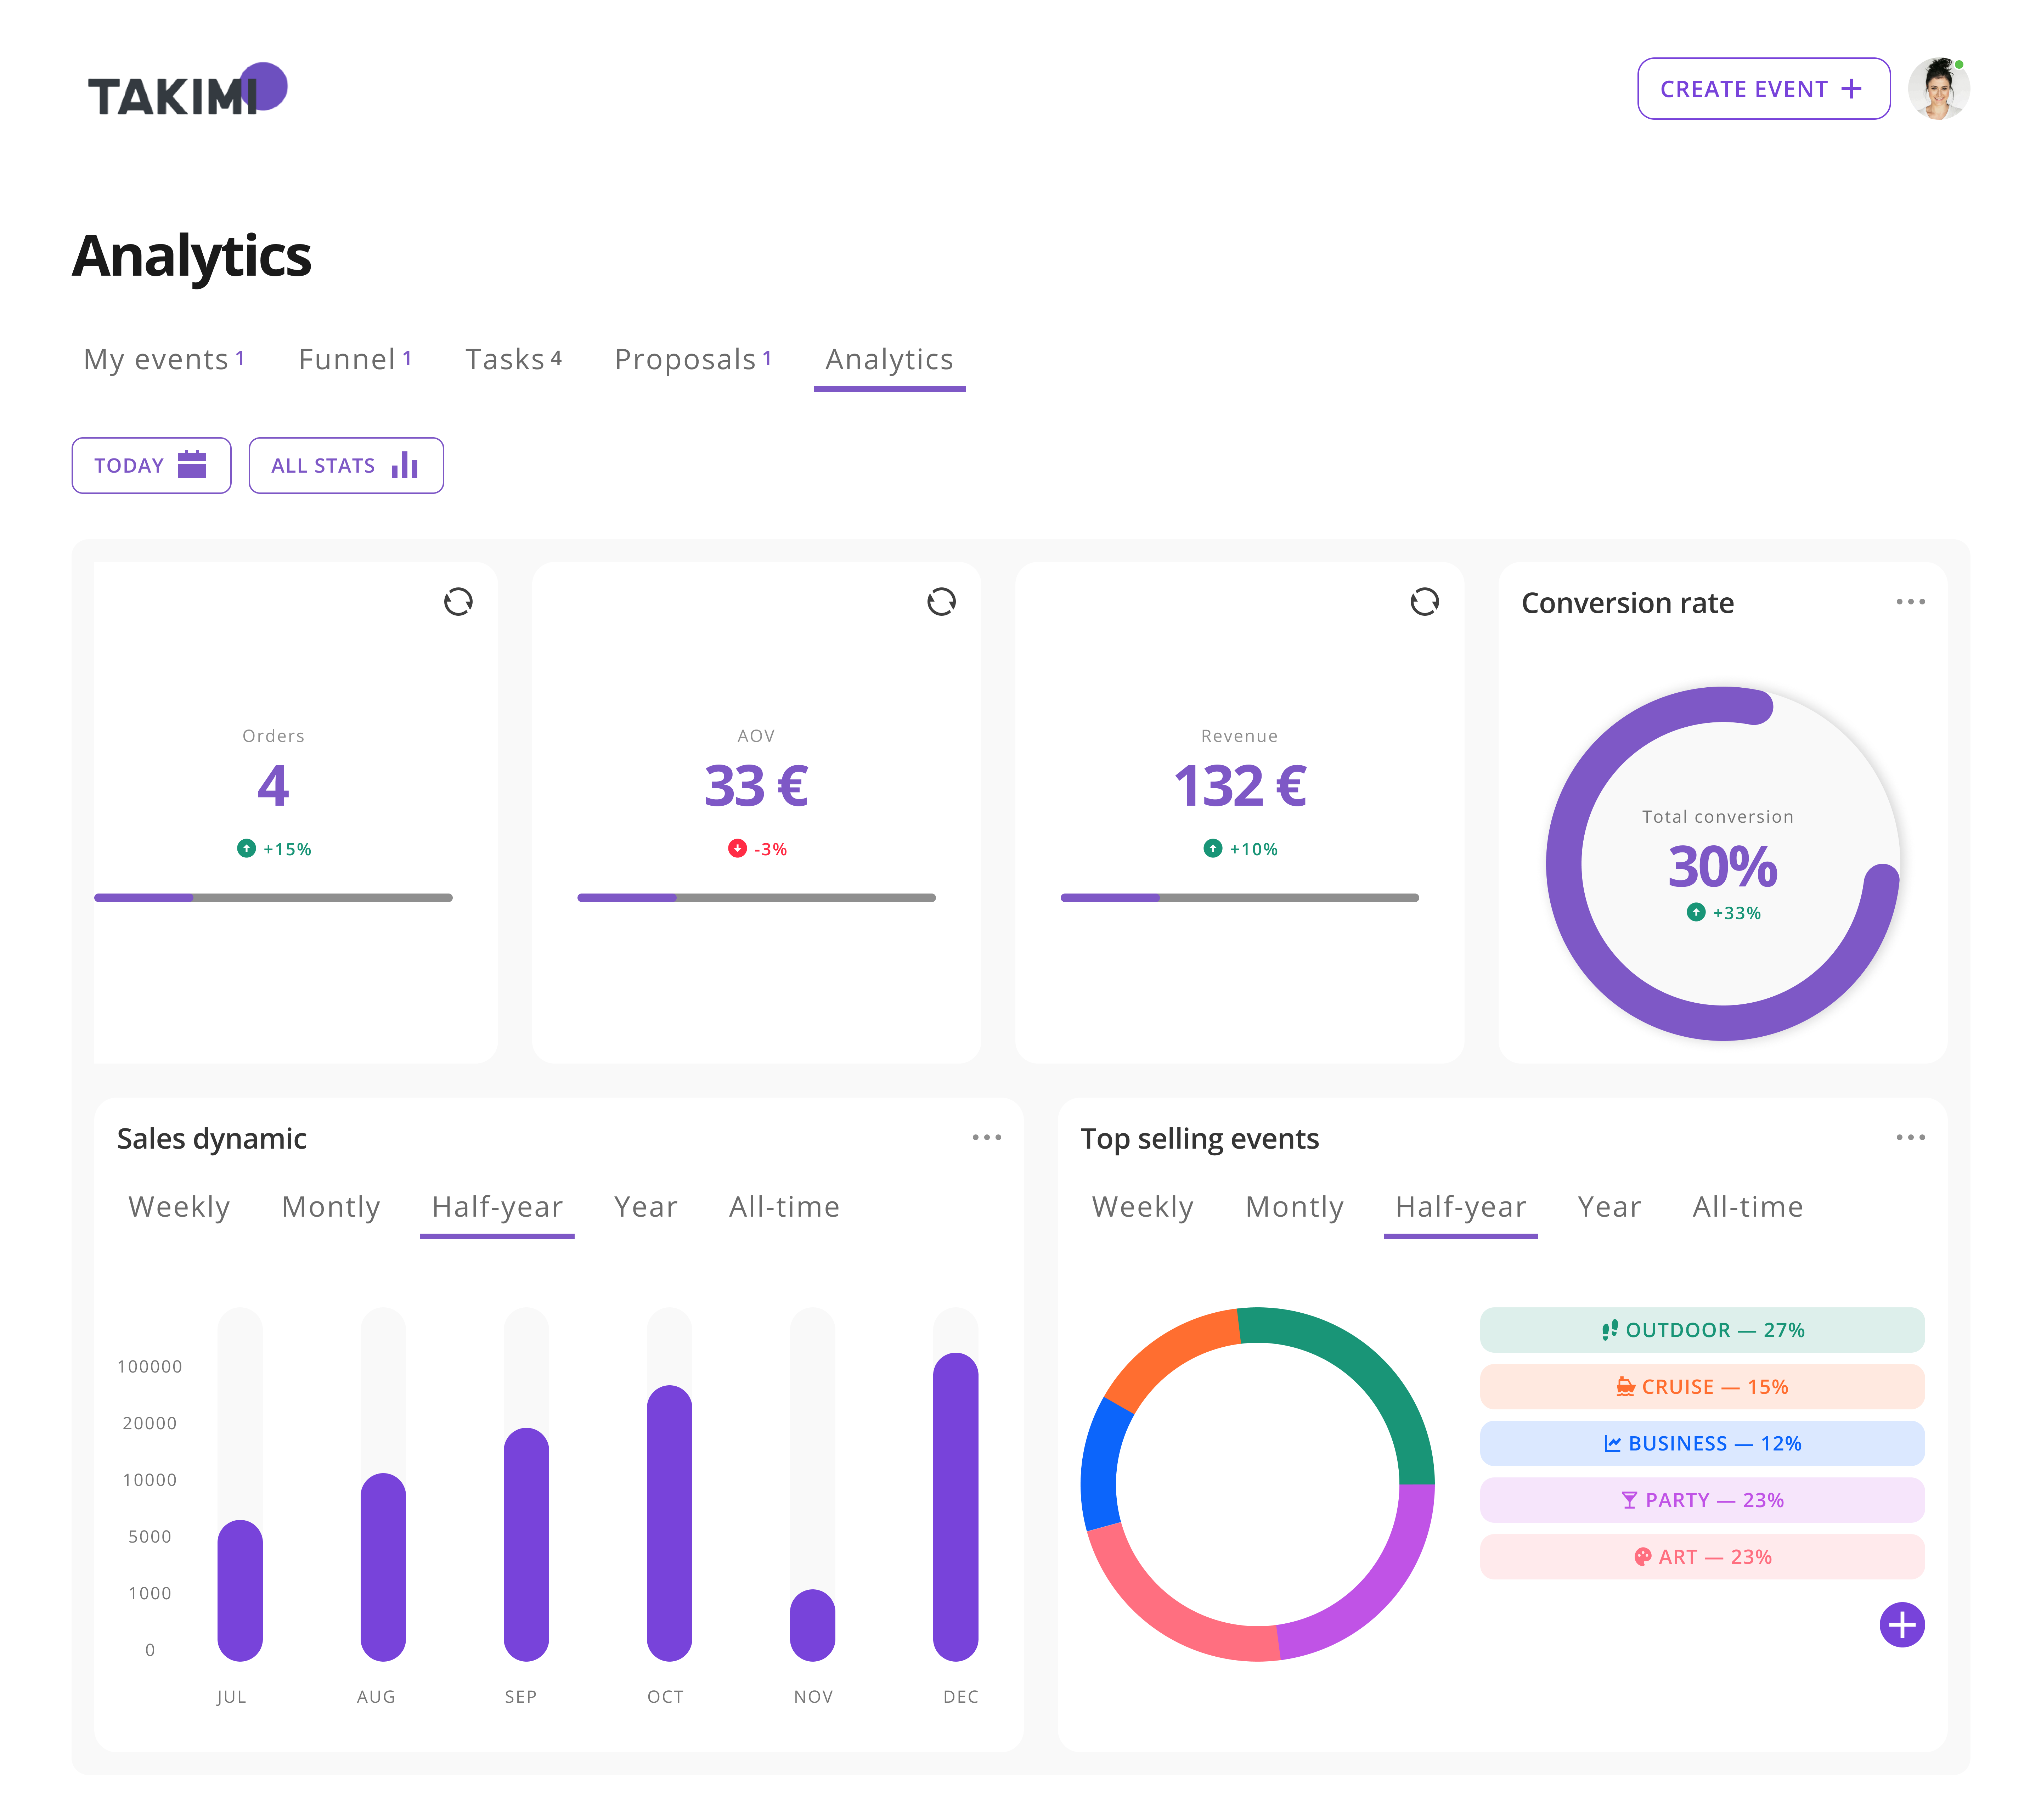Click the Orders progress bar

[x=273, y=898]
